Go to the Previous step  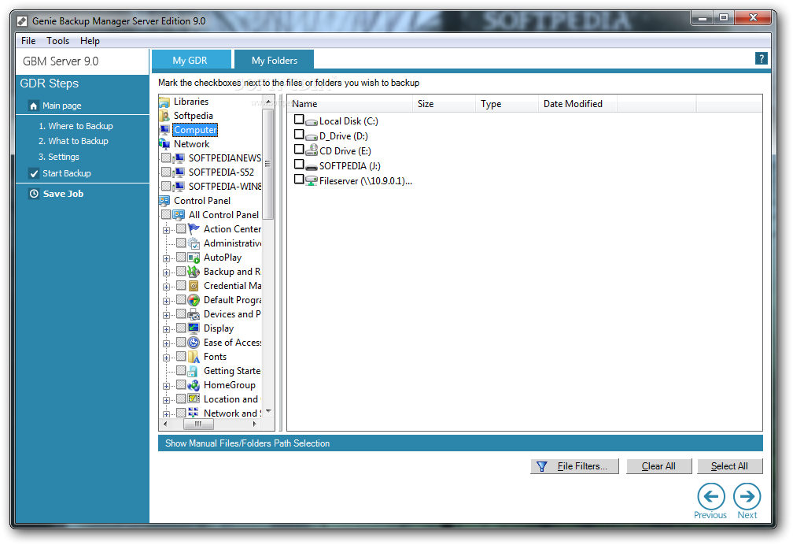pos(710,501)
